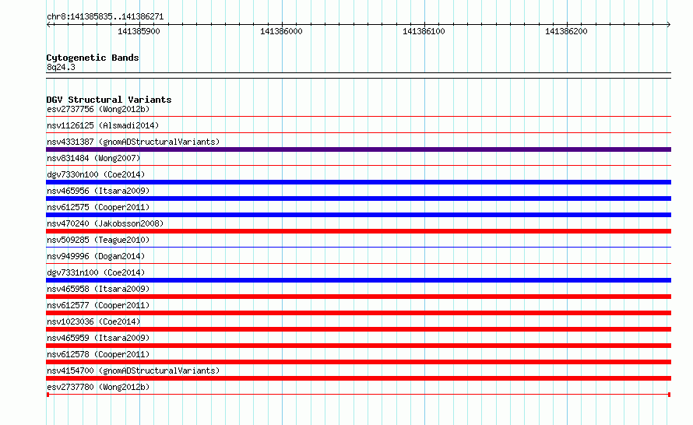Image resolution: width=693 pixels, height=425 pixels.
Task: Open the nsv1023036 (Coe2014) label
Action: click(x=93, y=321)
